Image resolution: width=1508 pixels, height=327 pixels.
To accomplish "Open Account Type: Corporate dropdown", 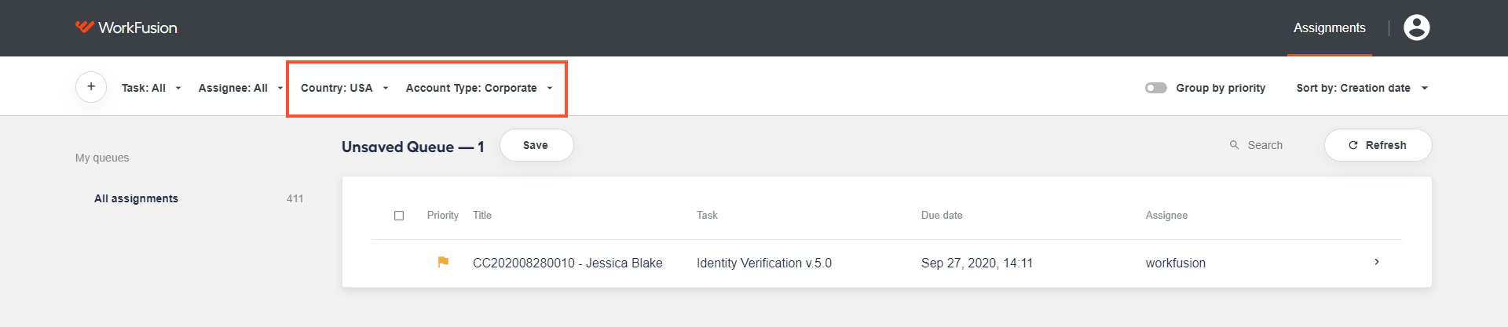I will tap(479, 88).
